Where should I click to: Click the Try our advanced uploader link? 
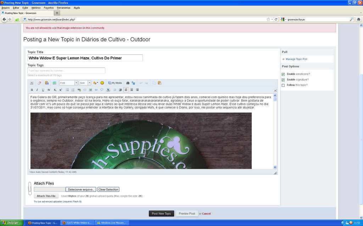coord(58,202)
